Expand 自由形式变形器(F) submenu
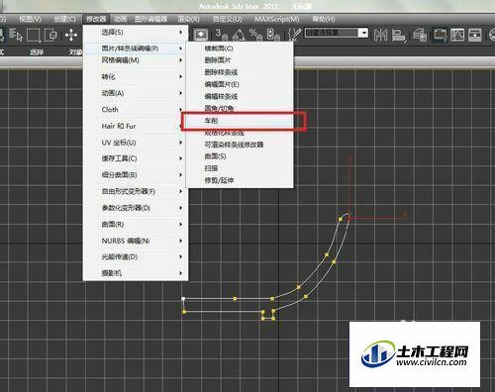The image size is (495, 392). coord(136,191)
